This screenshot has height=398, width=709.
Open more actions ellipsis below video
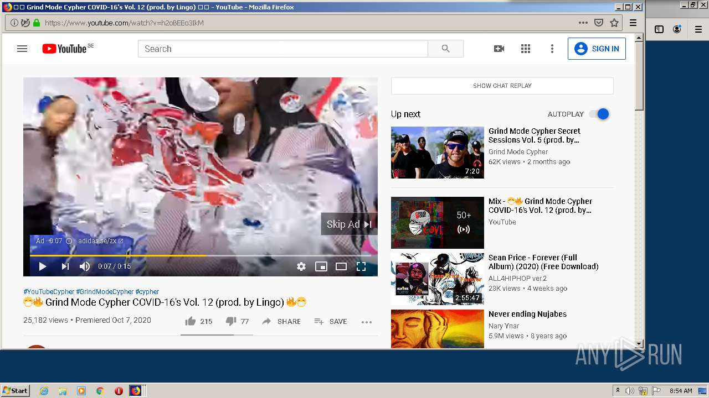pyautogui.click(x=367, y=322)
